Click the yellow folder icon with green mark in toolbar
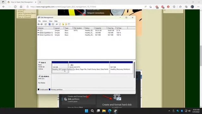The height and width of the screenshot is (114, 202). [63, 24]
